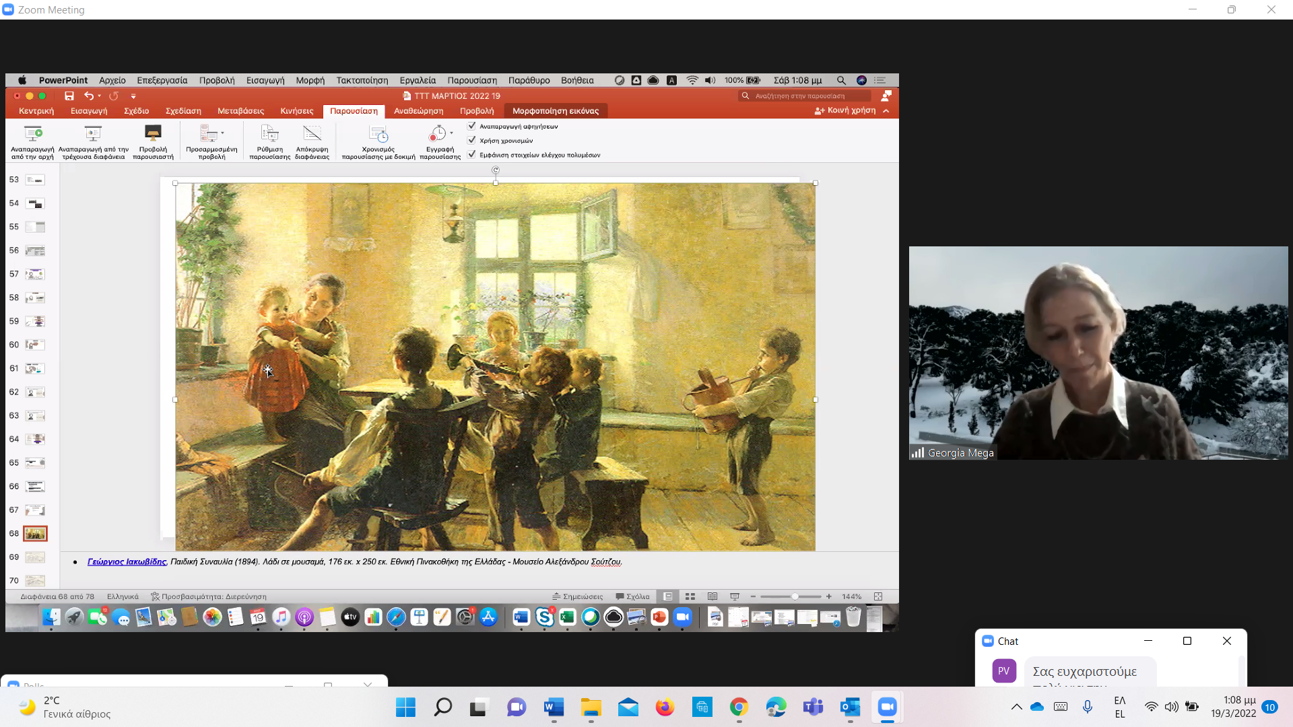Click the weather widget in Windows taskbar

pos(65,707)
